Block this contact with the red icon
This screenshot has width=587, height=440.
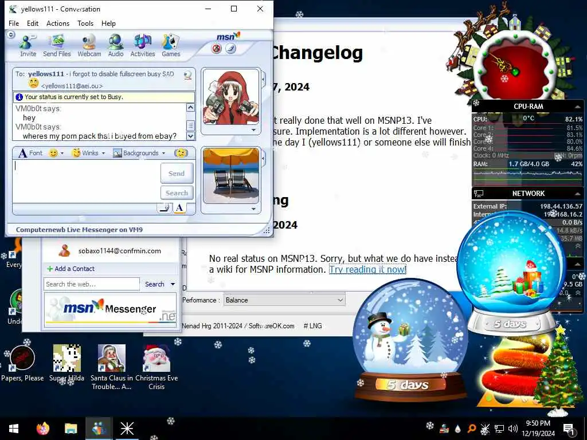(216, 49)
